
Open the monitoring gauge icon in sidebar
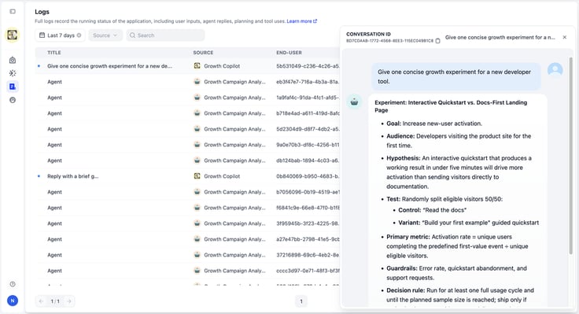13,100
